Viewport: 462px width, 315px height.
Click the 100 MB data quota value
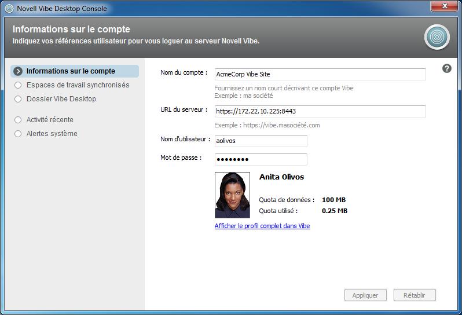(x=333, y=200)
